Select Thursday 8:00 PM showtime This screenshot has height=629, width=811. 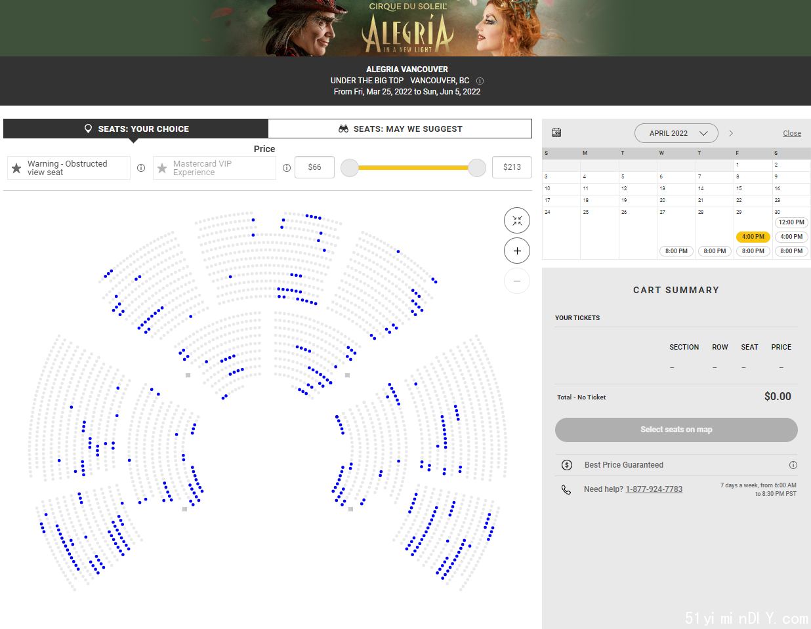click(715, 251)
